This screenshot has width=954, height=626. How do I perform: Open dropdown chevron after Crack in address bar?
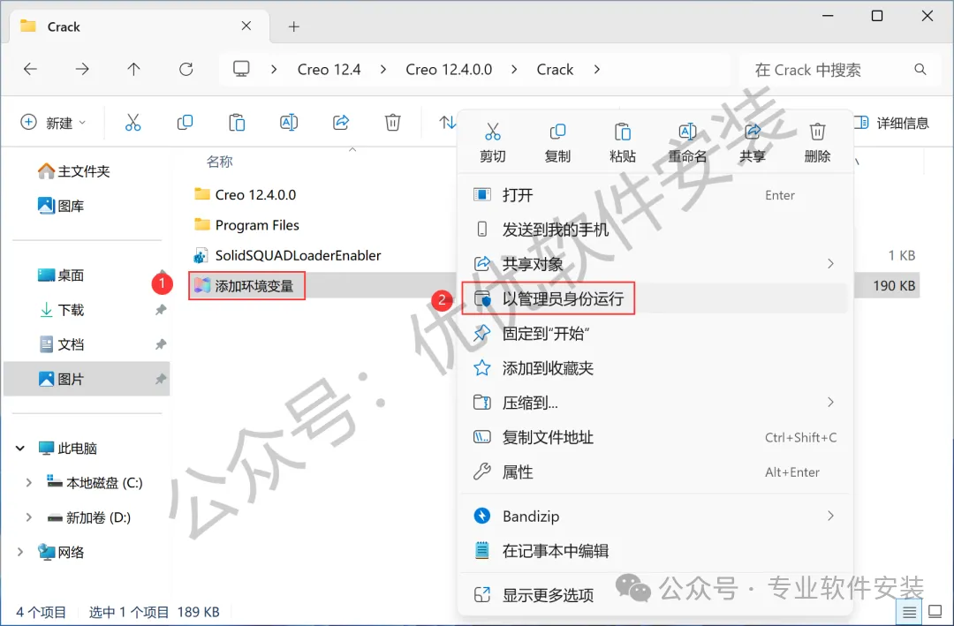(x=597, y=70)
